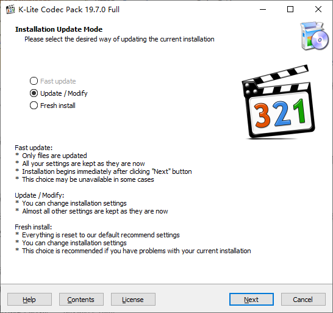Minimize the installer window
The image size is (333, 313).
click(x=263, y=9)
